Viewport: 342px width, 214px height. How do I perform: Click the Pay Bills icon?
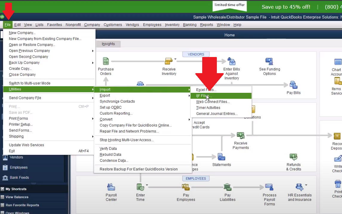(x=293, y=85)
